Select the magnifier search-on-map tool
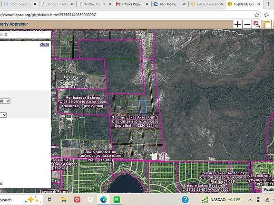The image size is (274, 205). coord(257,24)
